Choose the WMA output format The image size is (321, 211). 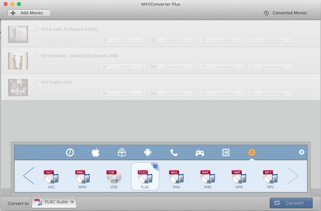[82, 179]
